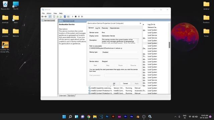Viewport: 214px width, 120px height.
Task: Open Task View widgets on taskbar
Action: click(x=77, y=117)
